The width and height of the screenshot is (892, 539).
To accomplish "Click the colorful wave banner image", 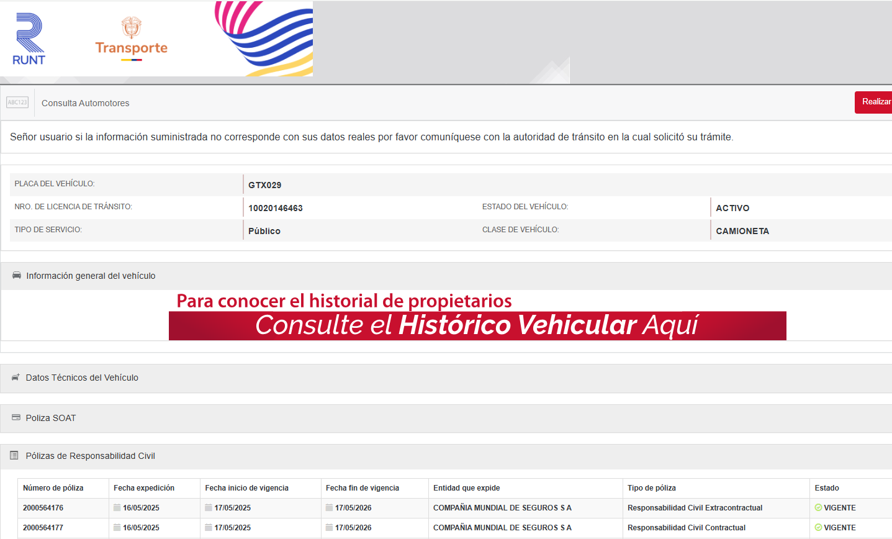I will click(264, 38).
